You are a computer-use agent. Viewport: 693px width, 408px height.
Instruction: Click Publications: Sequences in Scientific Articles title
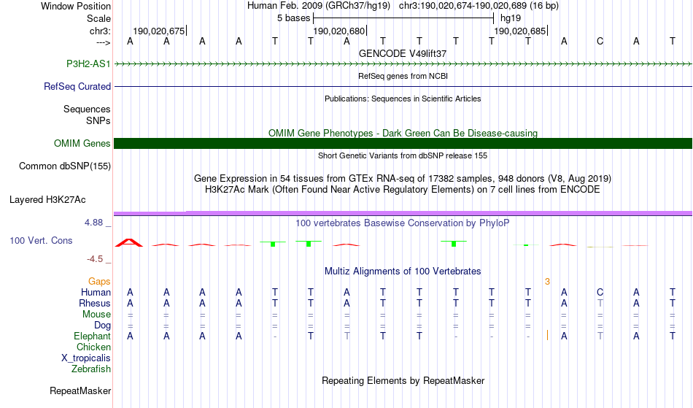(x=403, y=99)
